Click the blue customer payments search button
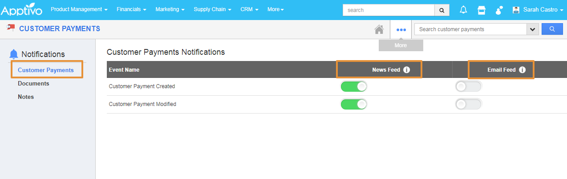Screen dimensions: 567x179 point(552,29)
